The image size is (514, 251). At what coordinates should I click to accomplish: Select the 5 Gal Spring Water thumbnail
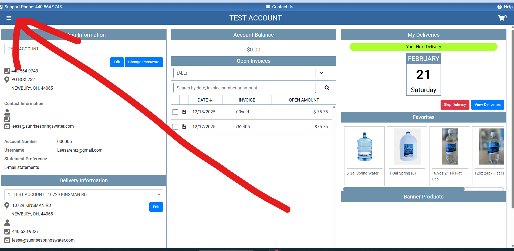point(364,147)
